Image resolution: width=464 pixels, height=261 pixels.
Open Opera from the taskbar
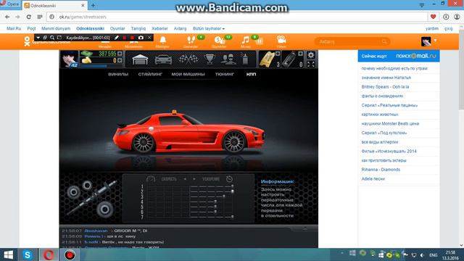click(49, 254)
